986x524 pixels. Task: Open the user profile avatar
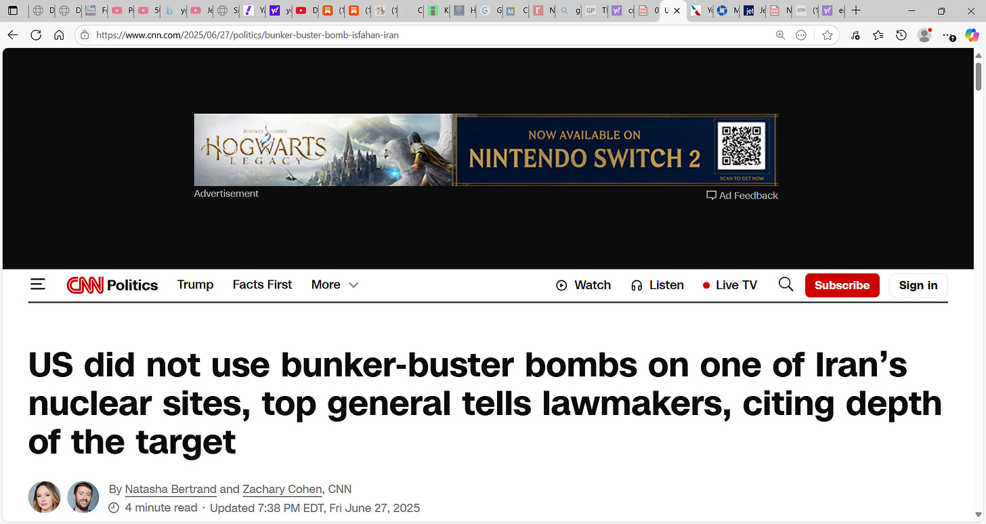click(924, 35)
